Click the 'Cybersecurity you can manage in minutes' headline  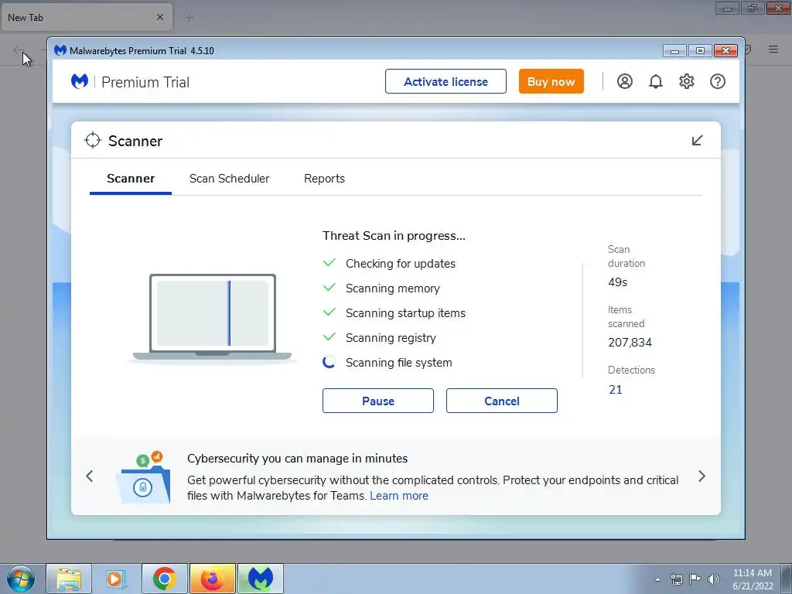pyautogui.click(x=298, y=459)
